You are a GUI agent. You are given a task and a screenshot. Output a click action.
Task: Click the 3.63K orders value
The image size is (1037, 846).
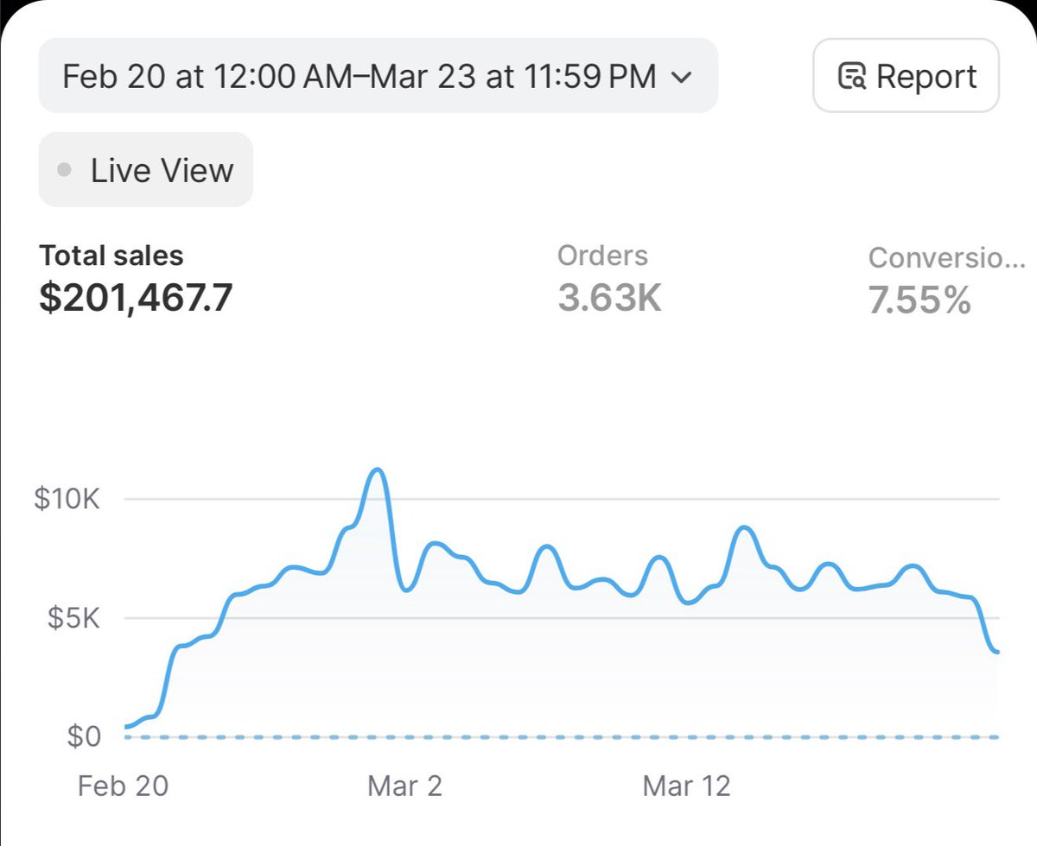[609, 299]
